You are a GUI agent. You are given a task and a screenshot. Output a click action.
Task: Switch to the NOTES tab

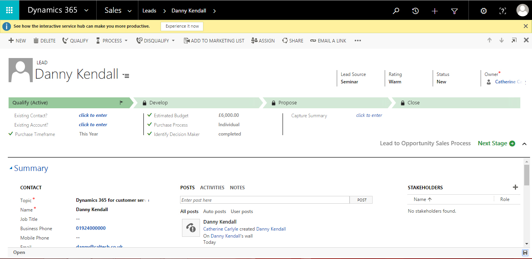pyautogui.click(x=237, y=188)
